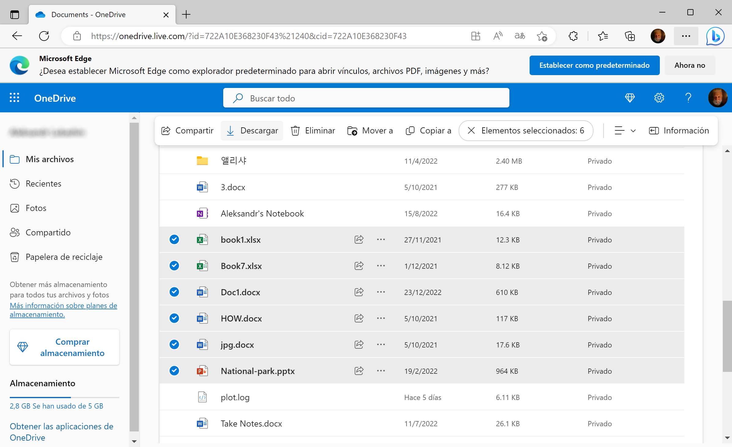Go back with the browser back arrow
The width and height of the screenshot is (732, 447).
[x=17, y=36]
